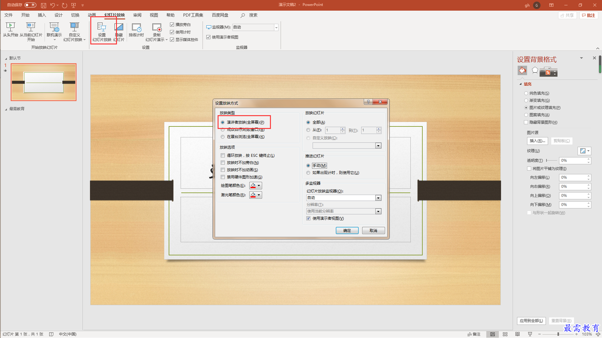This screenshot has height=338, width=602.
Task: Open ribbon display options icon
Action: [x=551, y=5]
